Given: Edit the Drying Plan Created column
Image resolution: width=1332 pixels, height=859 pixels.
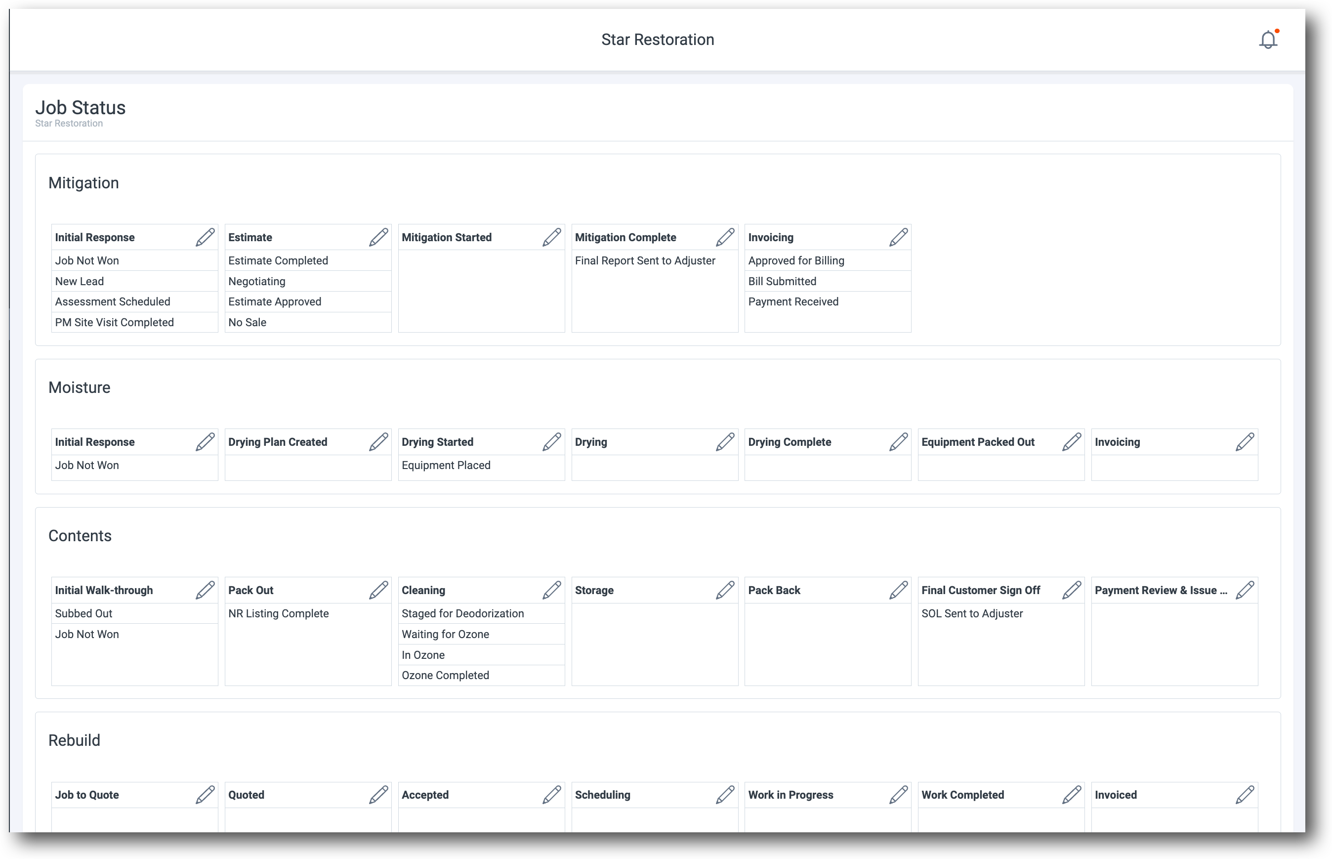Looking at the screenshot, I should point(378,441).
